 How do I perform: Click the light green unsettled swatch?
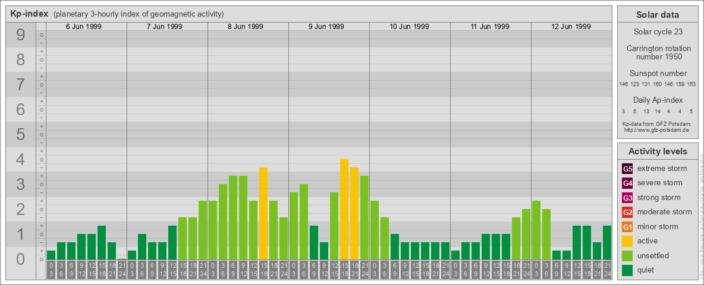(627, 256)
